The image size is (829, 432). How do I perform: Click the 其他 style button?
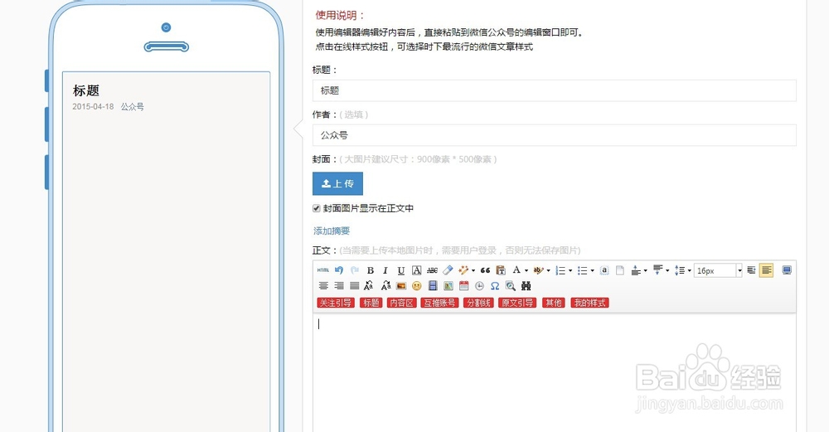(554, 303)
